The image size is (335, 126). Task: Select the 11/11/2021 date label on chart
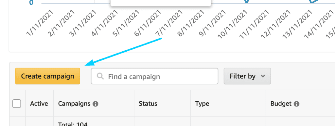(254, 24)
